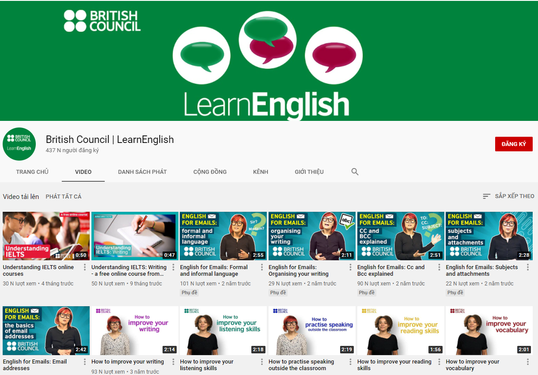Click the view count 22 N lượt xem

[463, 284]
